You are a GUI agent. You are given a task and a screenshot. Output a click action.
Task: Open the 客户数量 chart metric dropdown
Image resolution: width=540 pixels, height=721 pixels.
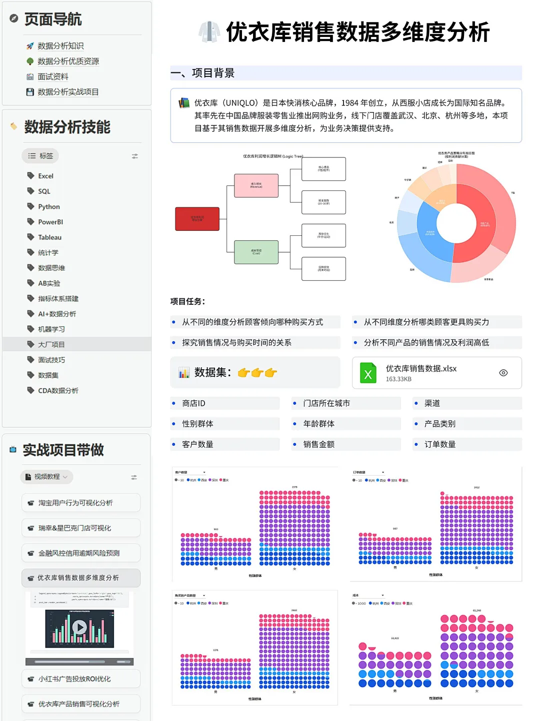(x=190, y=472)
